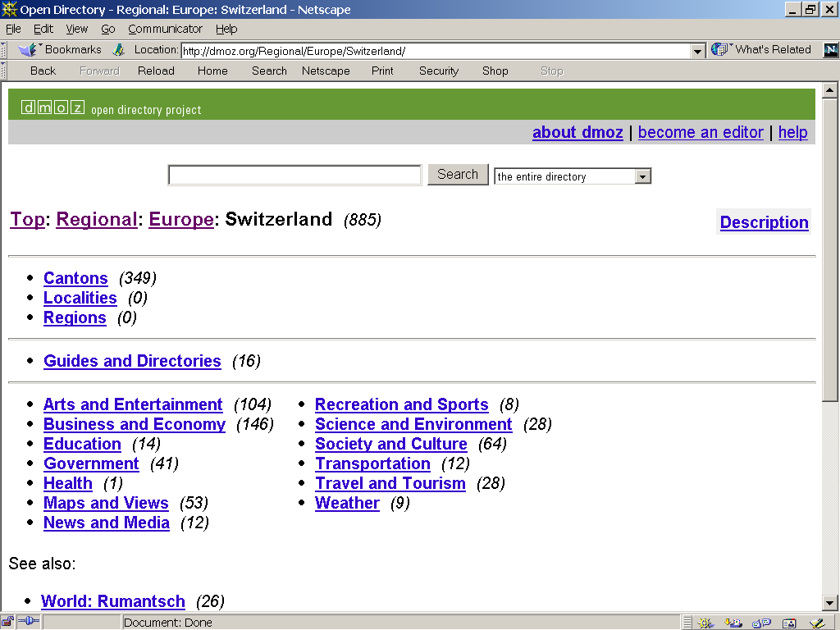Collapse the location toolbar grip handle

point(3,50)
